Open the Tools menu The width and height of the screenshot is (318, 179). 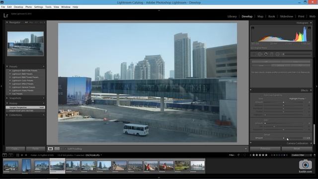coord(48,7)
